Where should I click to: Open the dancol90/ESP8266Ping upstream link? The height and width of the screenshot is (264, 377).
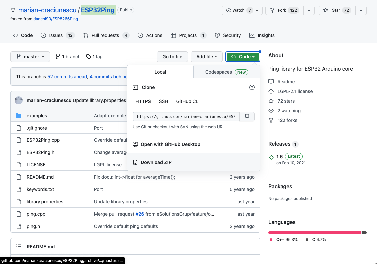pos(56,19)
